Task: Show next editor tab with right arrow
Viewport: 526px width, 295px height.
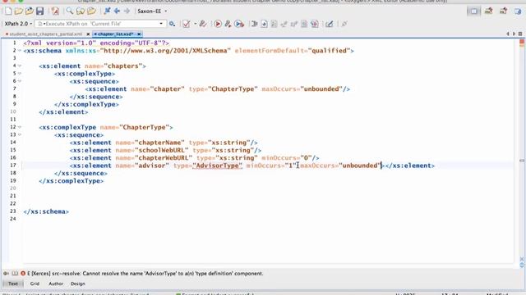Action: point(514,34)
